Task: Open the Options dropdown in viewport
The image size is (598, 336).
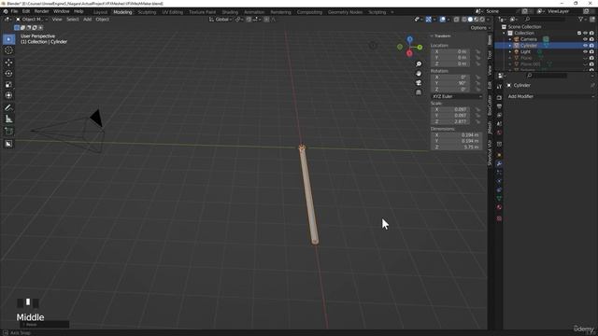Action: click(x=480, y=28)
